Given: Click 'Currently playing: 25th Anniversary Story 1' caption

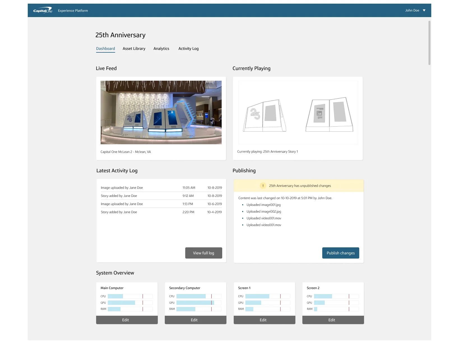Looking at the screenshot, I should click(268, 152).
